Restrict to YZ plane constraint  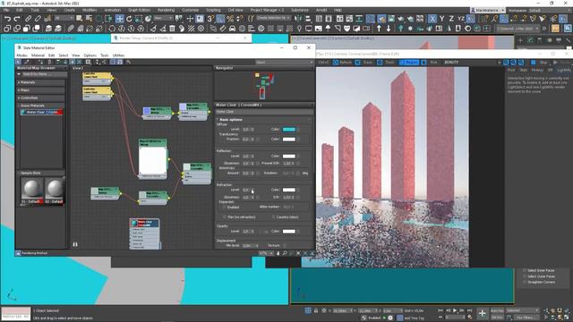pos(461,19)
